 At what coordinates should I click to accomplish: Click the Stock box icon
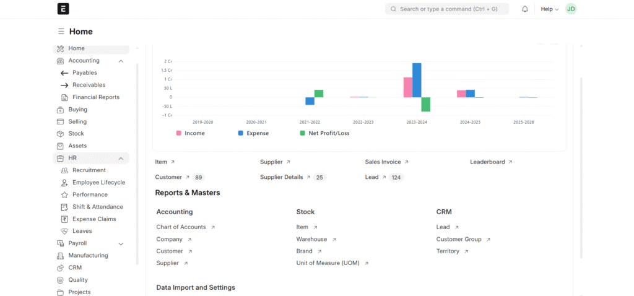pos(60,134)
